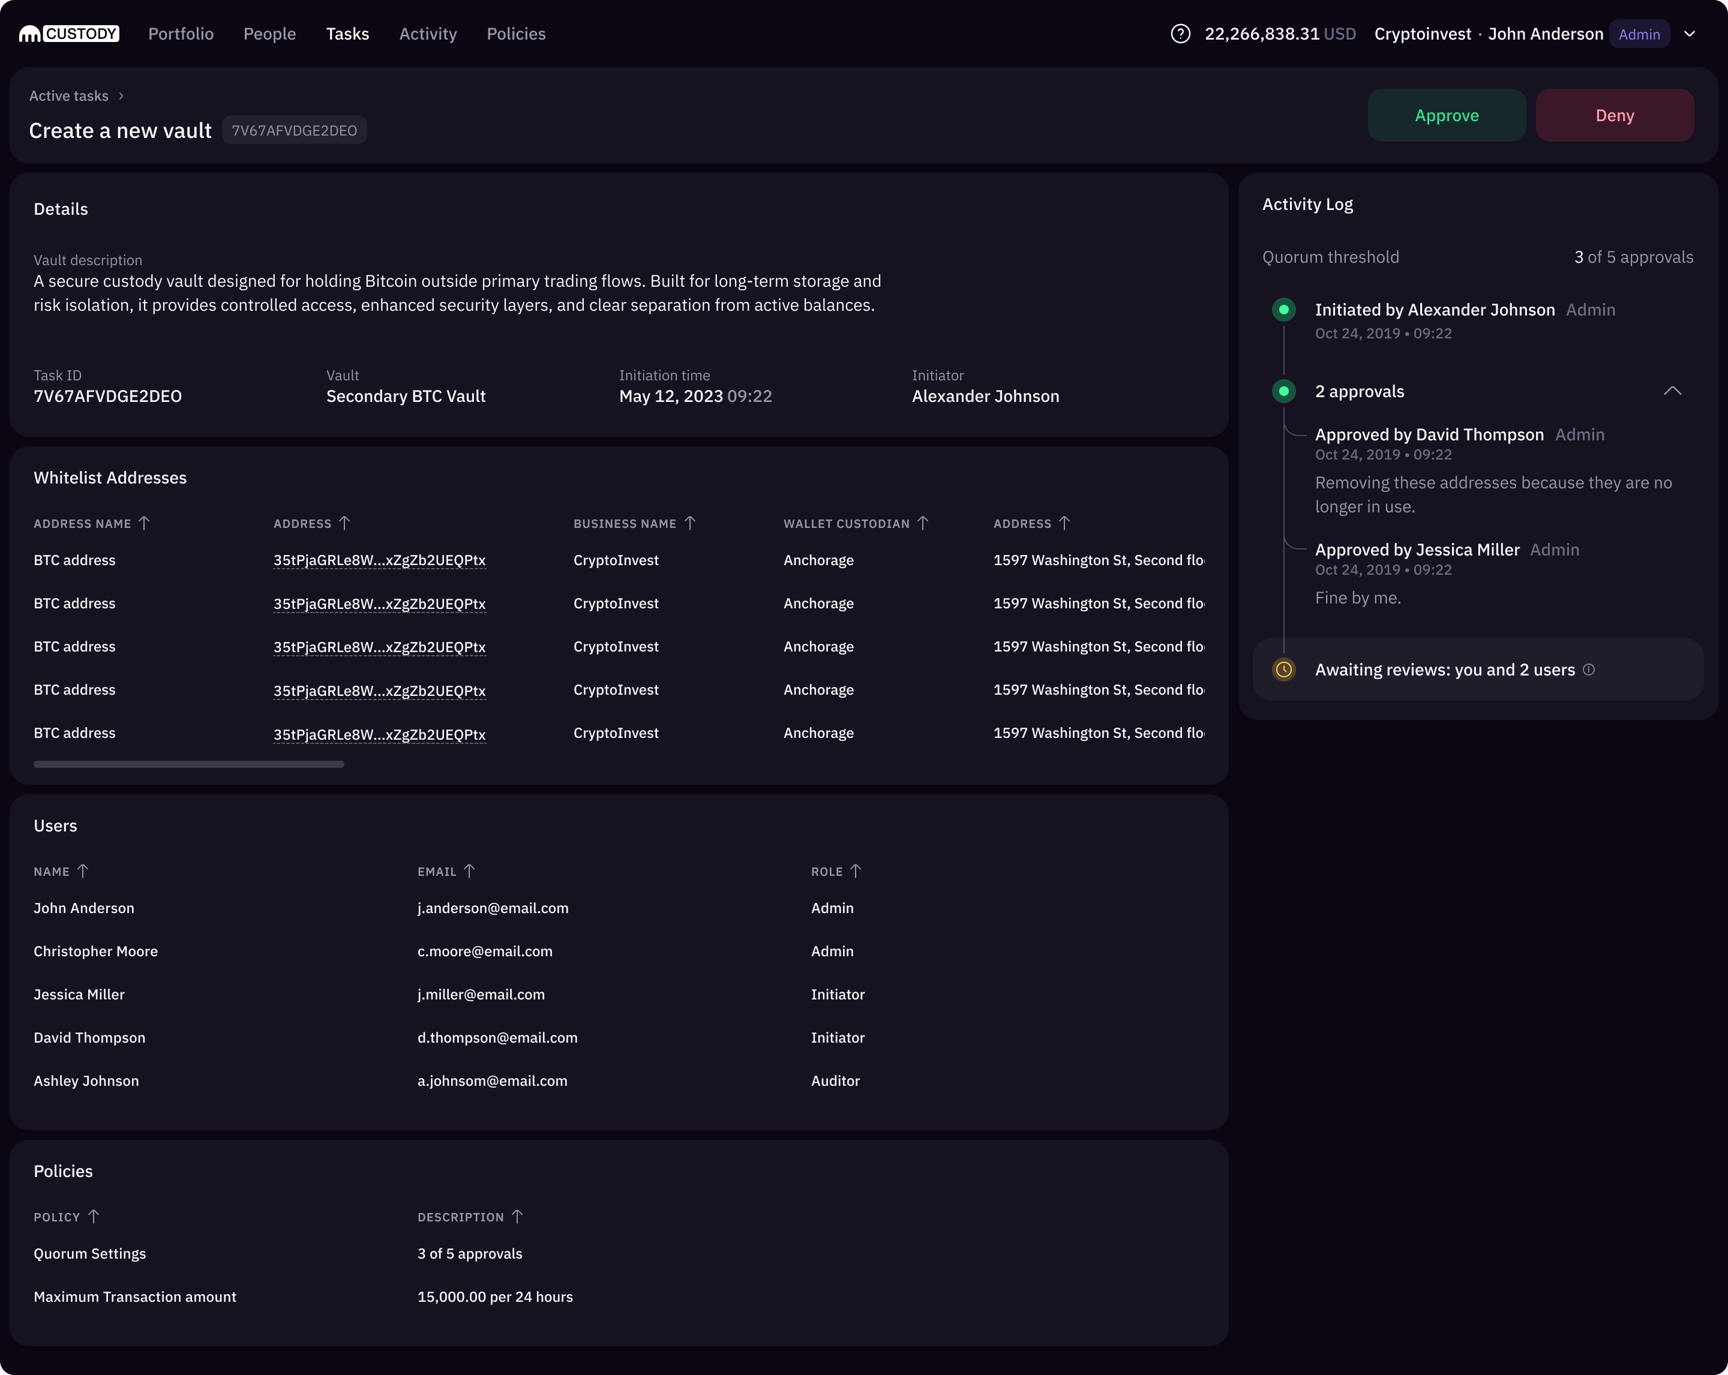Select the Tasks tab
Viewport: 1728px width, 1375px height.
[x=348, y=34]
